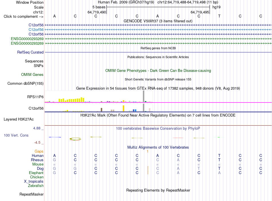Click the orange gap count '1' marker
Viewport: 272px width, 201px height.
click(x=147, y=151)
